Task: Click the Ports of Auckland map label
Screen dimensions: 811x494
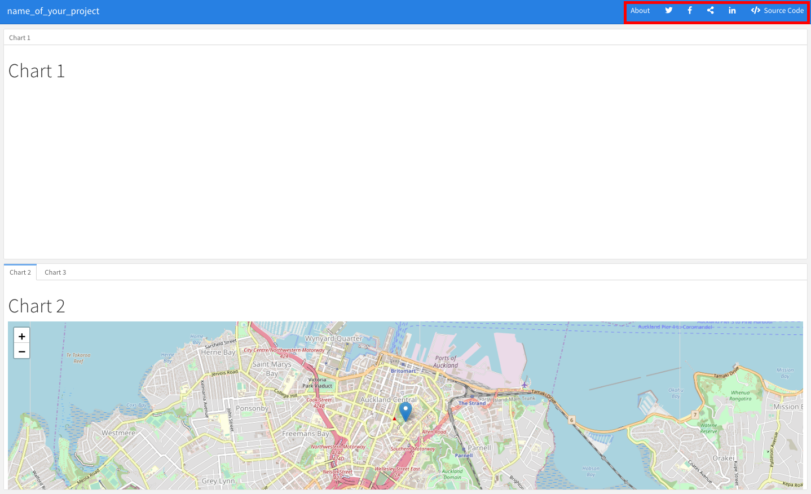Action: click(446, 361)
